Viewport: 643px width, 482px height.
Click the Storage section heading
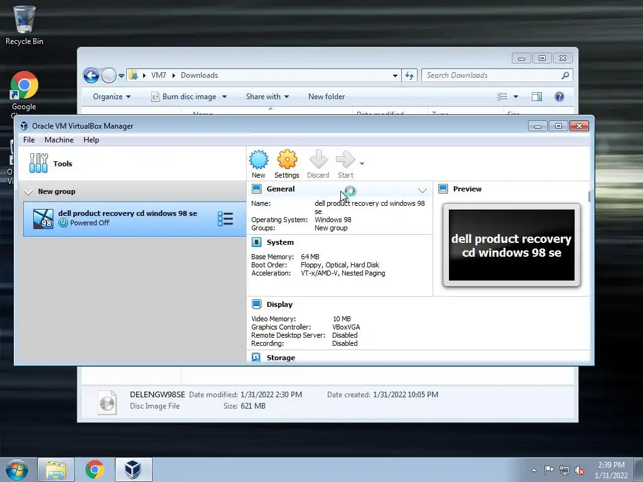click(281, 357)
